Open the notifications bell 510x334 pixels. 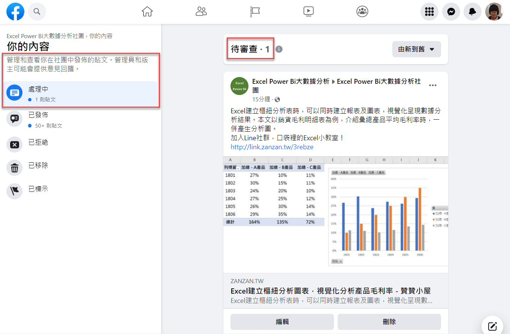point(473,12)
